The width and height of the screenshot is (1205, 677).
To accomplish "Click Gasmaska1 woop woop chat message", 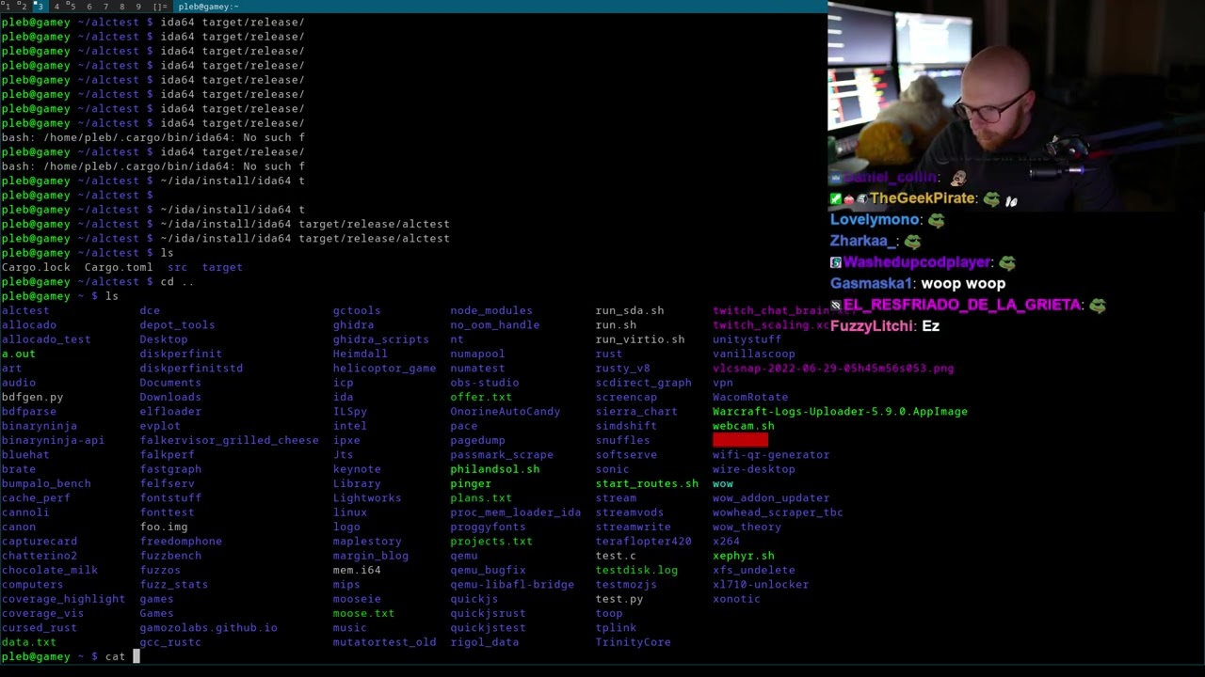I will pyautogui.click(x=918, y=283).
